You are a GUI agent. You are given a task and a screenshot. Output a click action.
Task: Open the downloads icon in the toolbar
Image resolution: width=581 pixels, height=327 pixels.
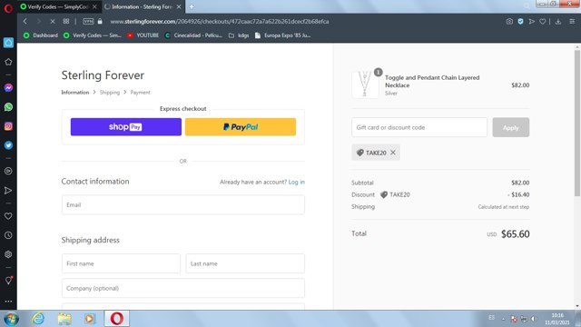pos(558,22)
